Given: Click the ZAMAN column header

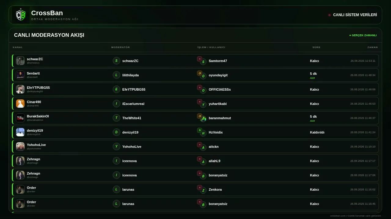Looking at the screenshot, I should [x=373, y=47].
